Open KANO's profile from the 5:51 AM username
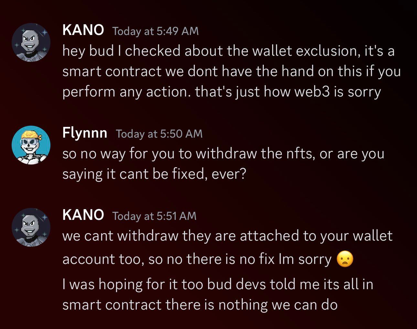417x329 pixels. pos(83,215)
